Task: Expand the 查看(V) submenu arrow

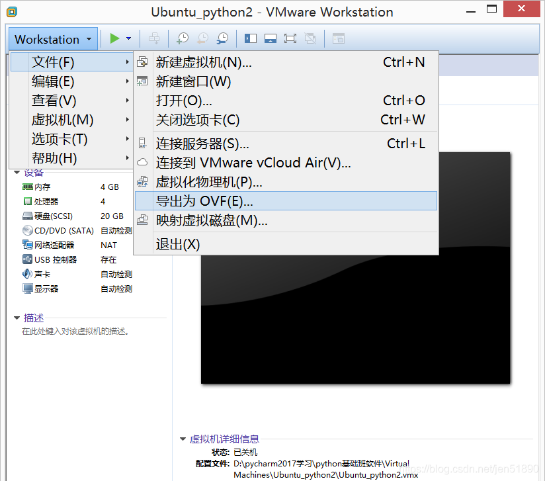Action: pos(128,101)
